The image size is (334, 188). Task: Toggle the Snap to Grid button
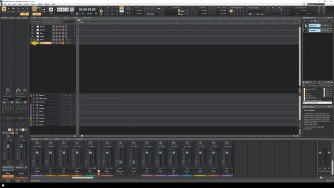(x=34, y=9)
